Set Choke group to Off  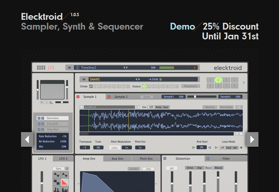click(x=91, y=86)
